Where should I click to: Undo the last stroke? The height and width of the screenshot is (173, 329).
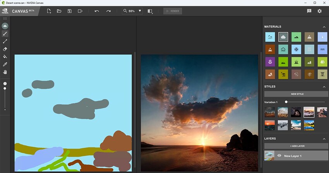click(x=97, y=11)
